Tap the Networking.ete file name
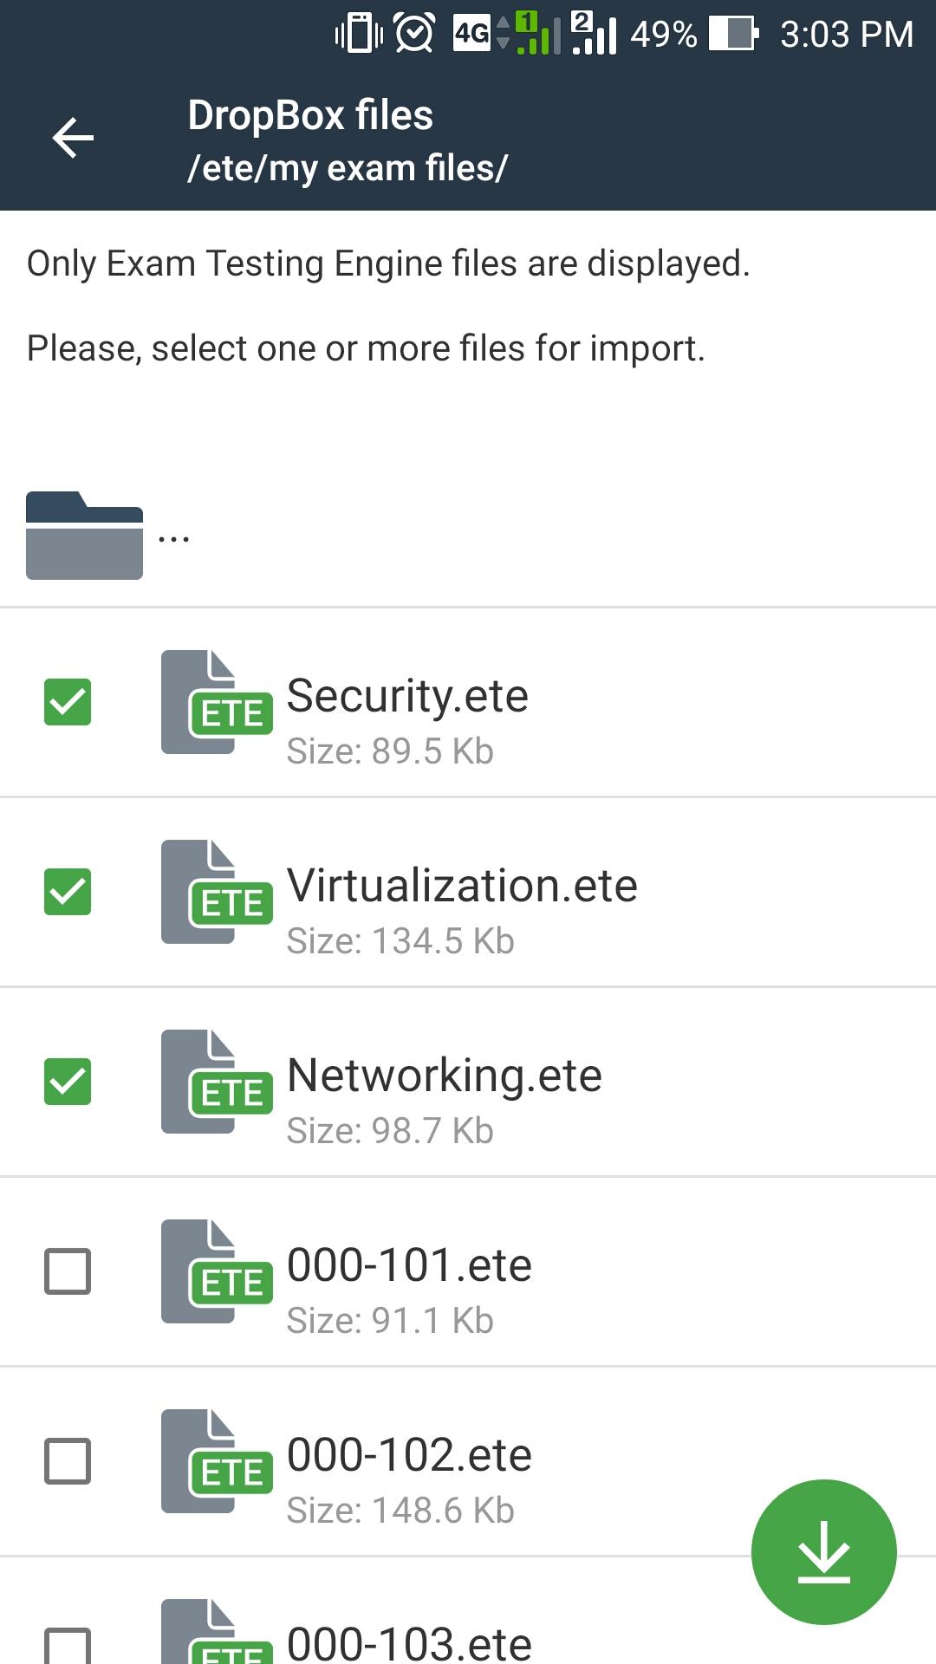 (444, 1076)
